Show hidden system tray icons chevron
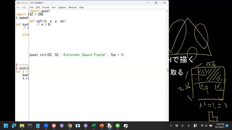232x130 pixels. (171, 126)
